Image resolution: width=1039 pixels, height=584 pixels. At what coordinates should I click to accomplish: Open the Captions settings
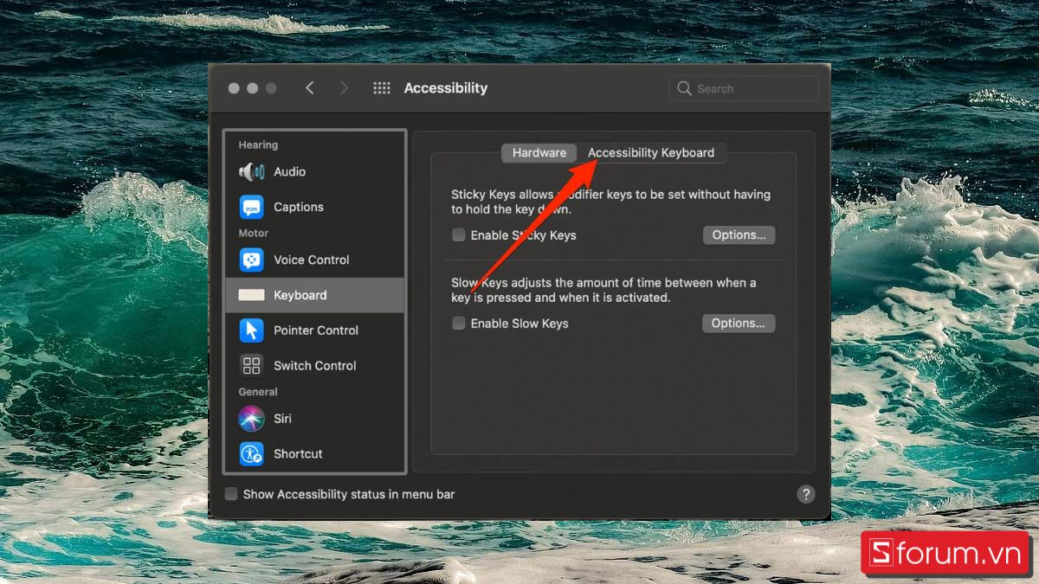point(299,207)
